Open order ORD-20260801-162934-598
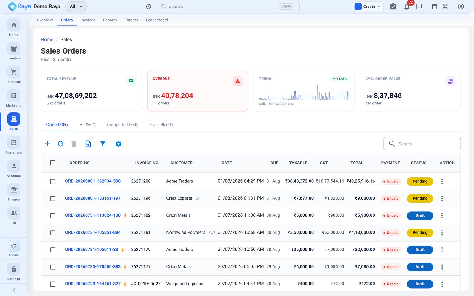The image size is (474, 296). [93, 181]
